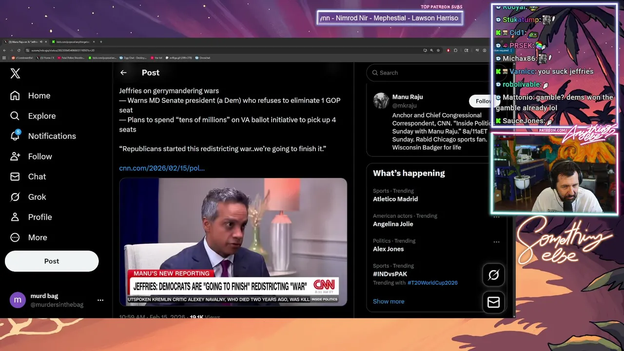Click the browser forward arrow
The height and width of the screenshot is (351, 624).
click(x=12, y=50)
